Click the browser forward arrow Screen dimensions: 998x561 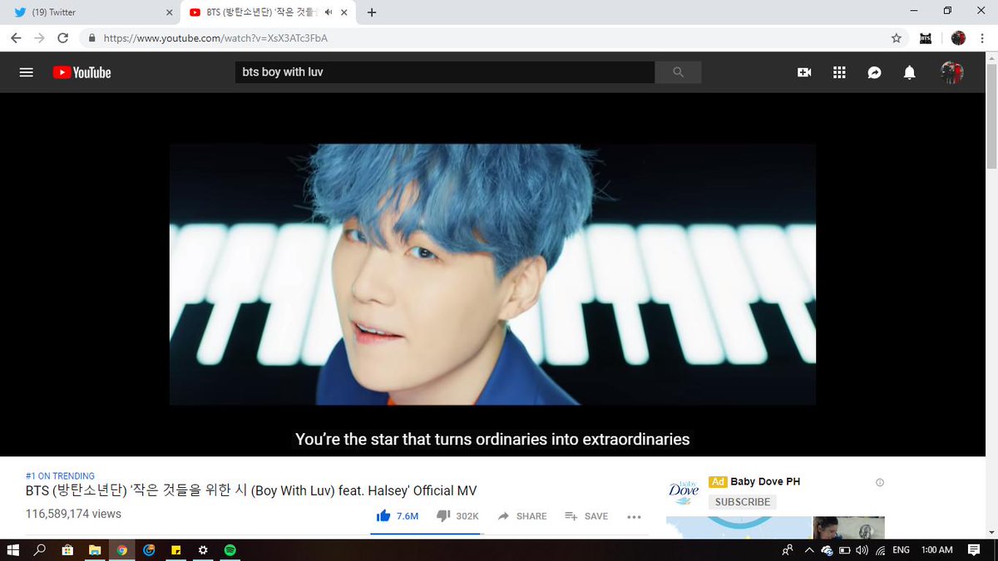tap(39, 37)
